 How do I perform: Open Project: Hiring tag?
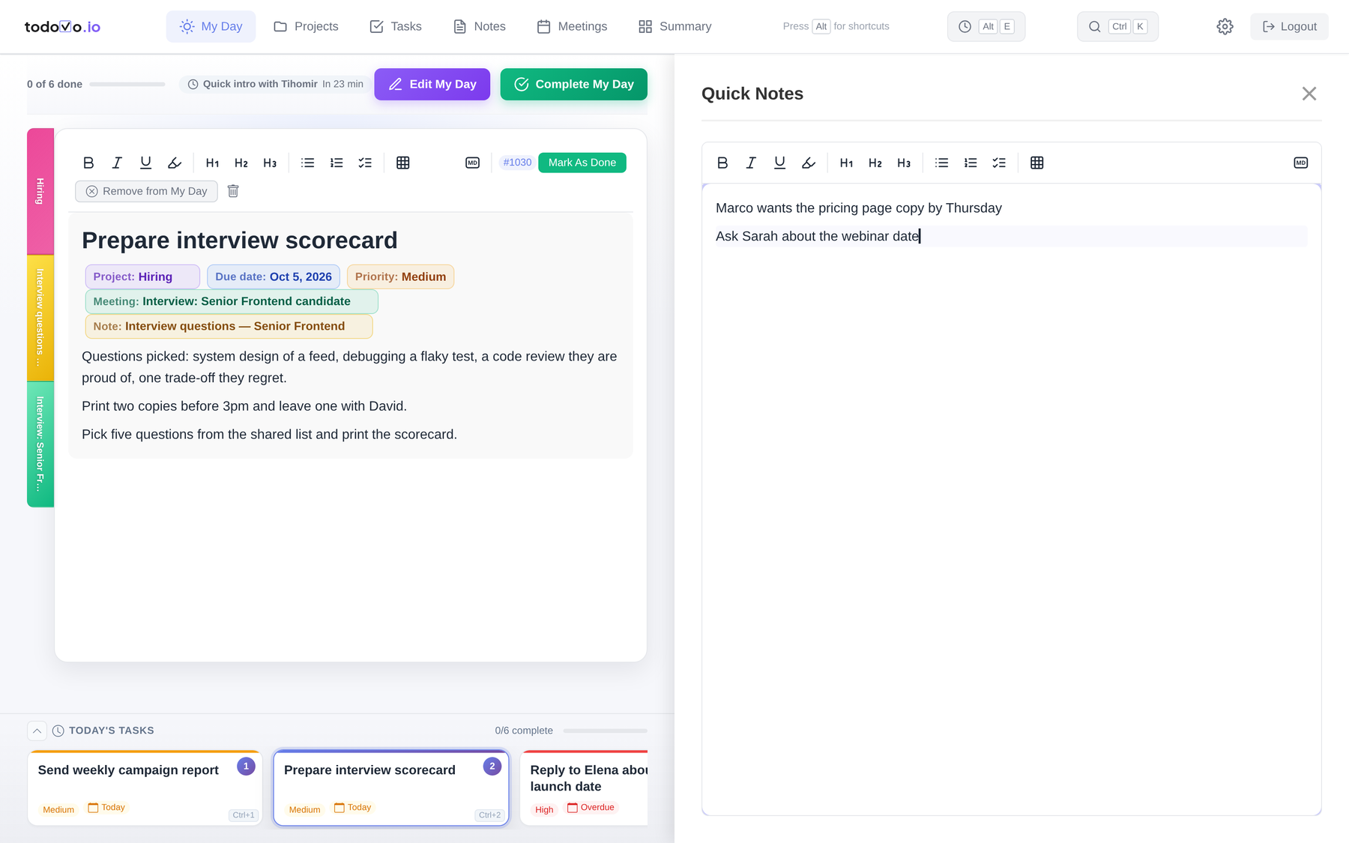142,277
